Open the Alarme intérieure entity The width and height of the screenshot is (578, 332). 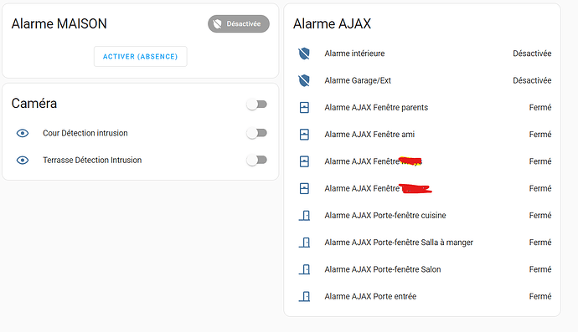point(422,54)
